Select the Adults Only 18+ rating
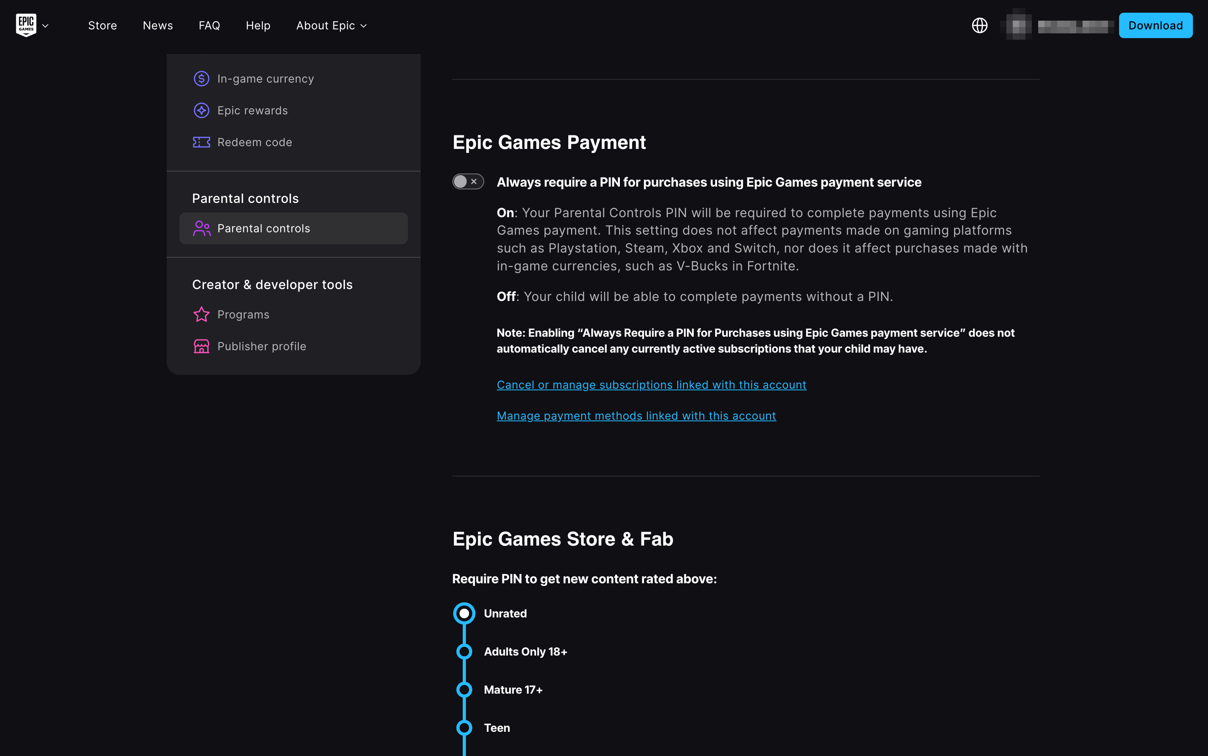 tap(464, 652)
